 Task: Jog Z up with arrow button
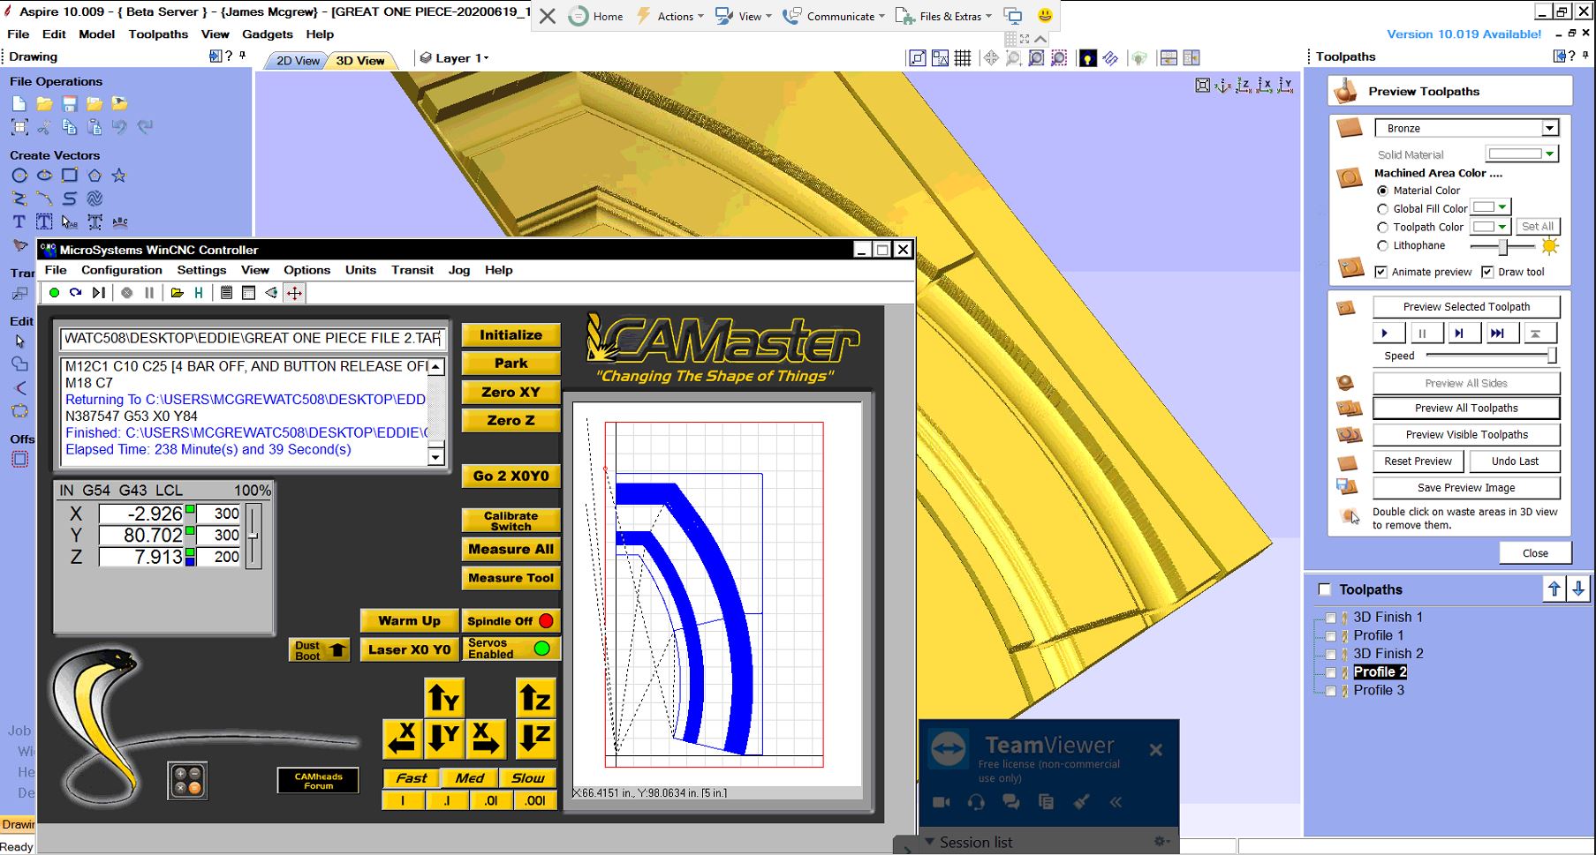(535, 699)
